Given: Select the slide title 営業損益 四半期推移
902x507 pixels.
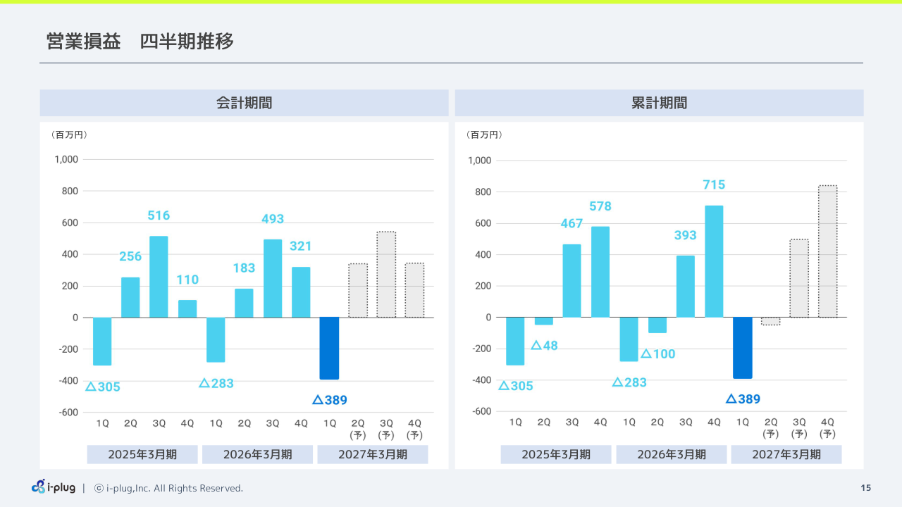Looking at the screenshot, I should (140, 42).
